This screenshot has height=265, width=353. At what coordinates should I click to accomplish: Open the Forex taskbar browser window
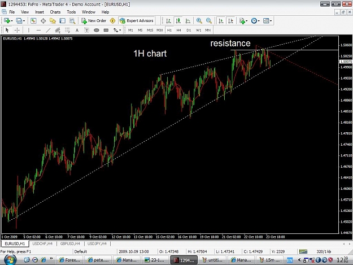[x=69, y=260]
